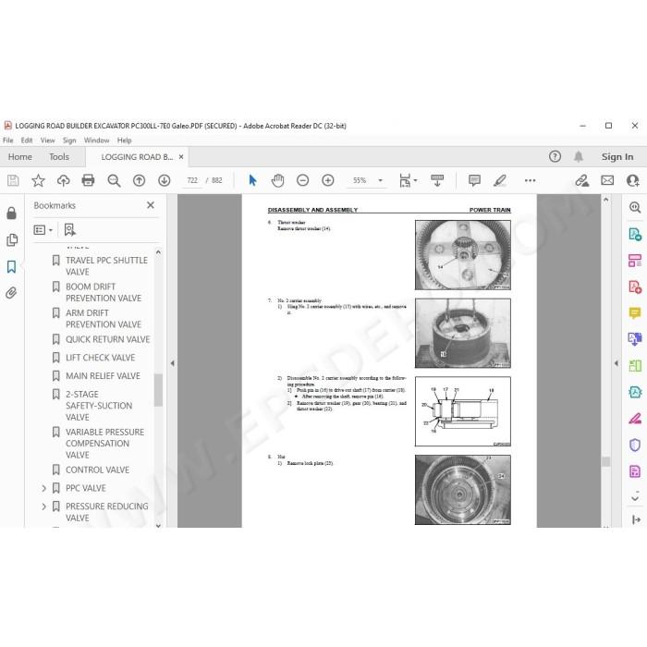647x647 pixels.
Task: Add a comment note
Action: coord(474,180)
